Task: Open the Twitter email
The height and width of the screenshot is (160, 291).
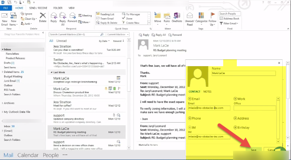Action: point(87,63)
